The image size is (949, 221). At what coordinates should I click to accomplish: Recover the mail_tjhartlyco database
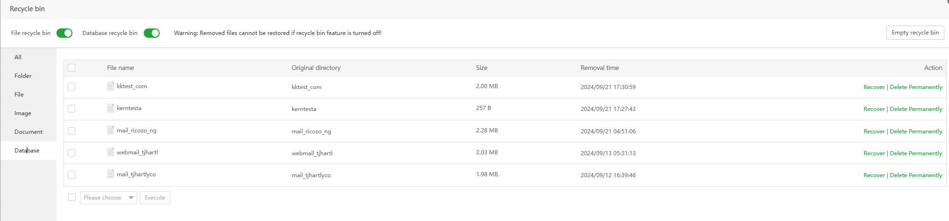click(874, 175)
